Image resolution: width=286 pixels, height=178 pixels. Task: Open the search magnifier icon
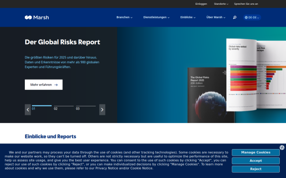tap(235, 18)
